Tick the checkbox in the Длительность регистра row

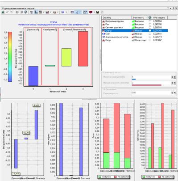click(x=150, y=37)
